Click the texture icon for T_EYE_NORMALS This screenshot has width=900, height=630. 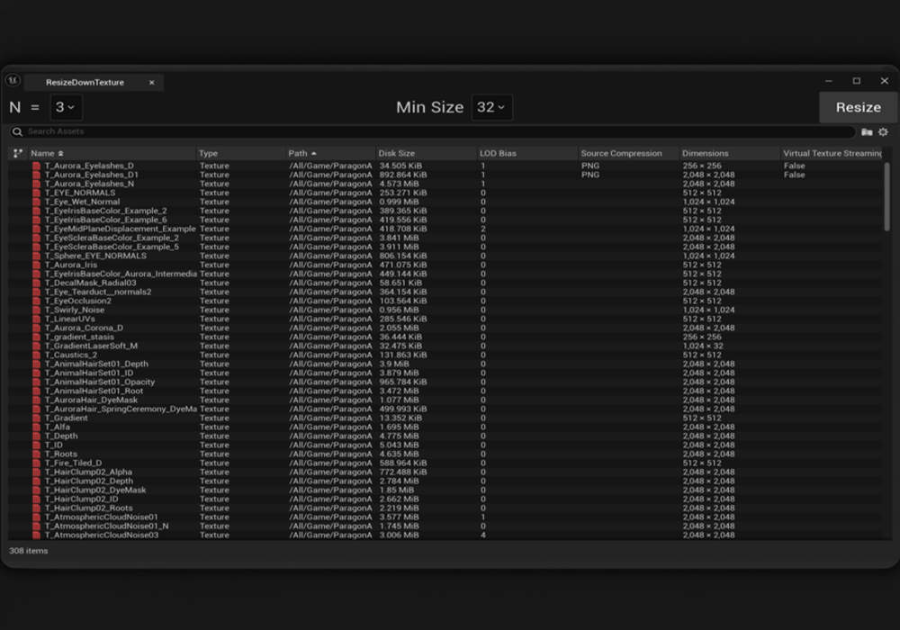(x=36, y=193)
